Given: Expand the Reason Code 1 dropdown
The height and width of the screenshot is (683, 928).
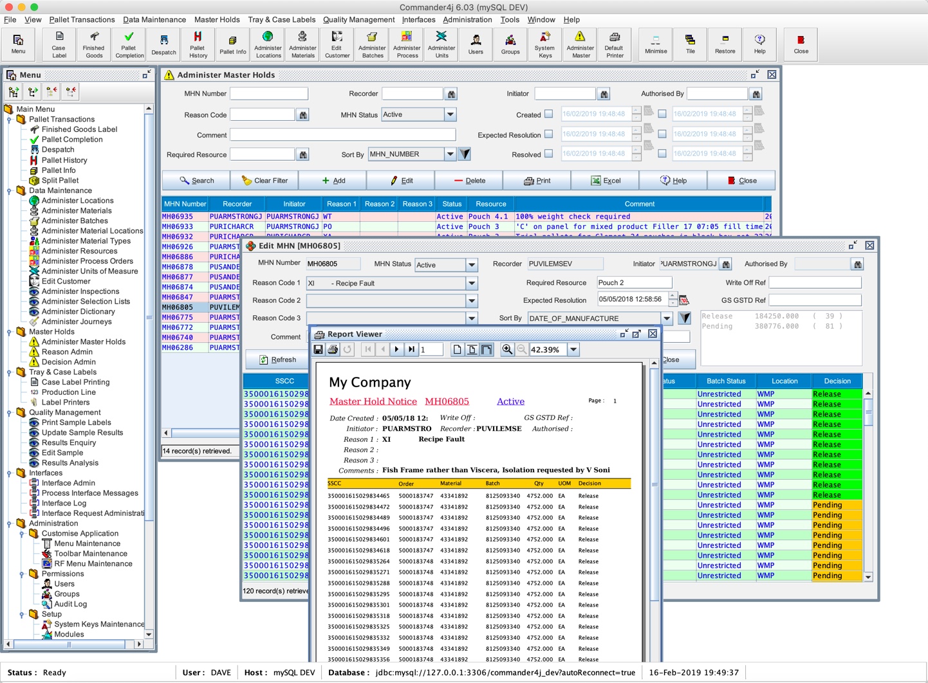Looking at the screenshot, I should (472, 283).
